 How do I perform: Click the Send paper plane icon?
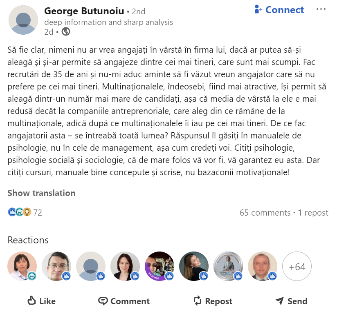coord(280,301)
